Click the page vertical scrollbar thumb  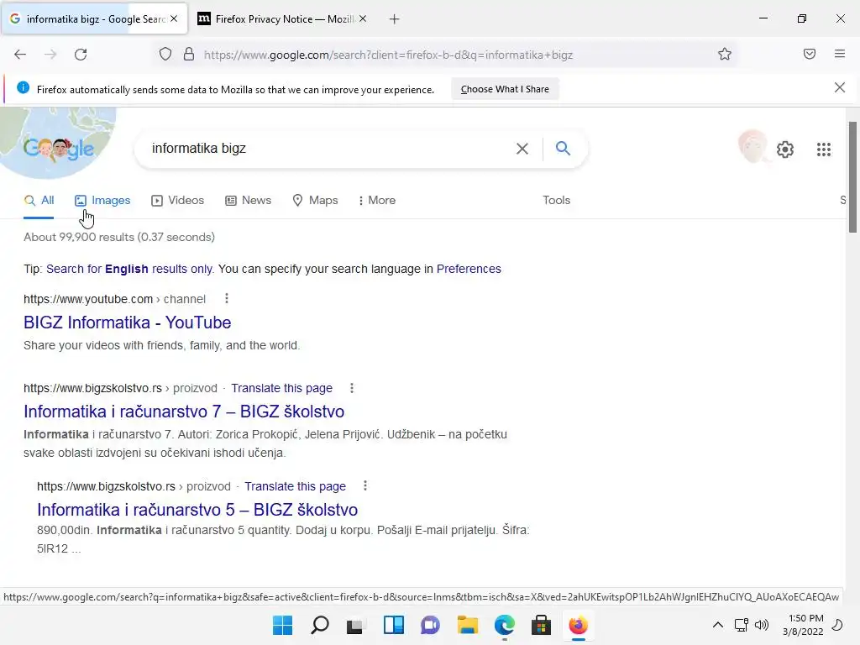pyautogui.click(x=852, y=177)
